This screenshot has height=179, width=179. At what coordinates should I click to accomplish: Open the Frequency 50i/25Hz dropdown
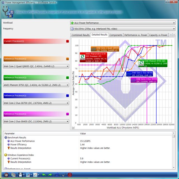pos(123,29)
